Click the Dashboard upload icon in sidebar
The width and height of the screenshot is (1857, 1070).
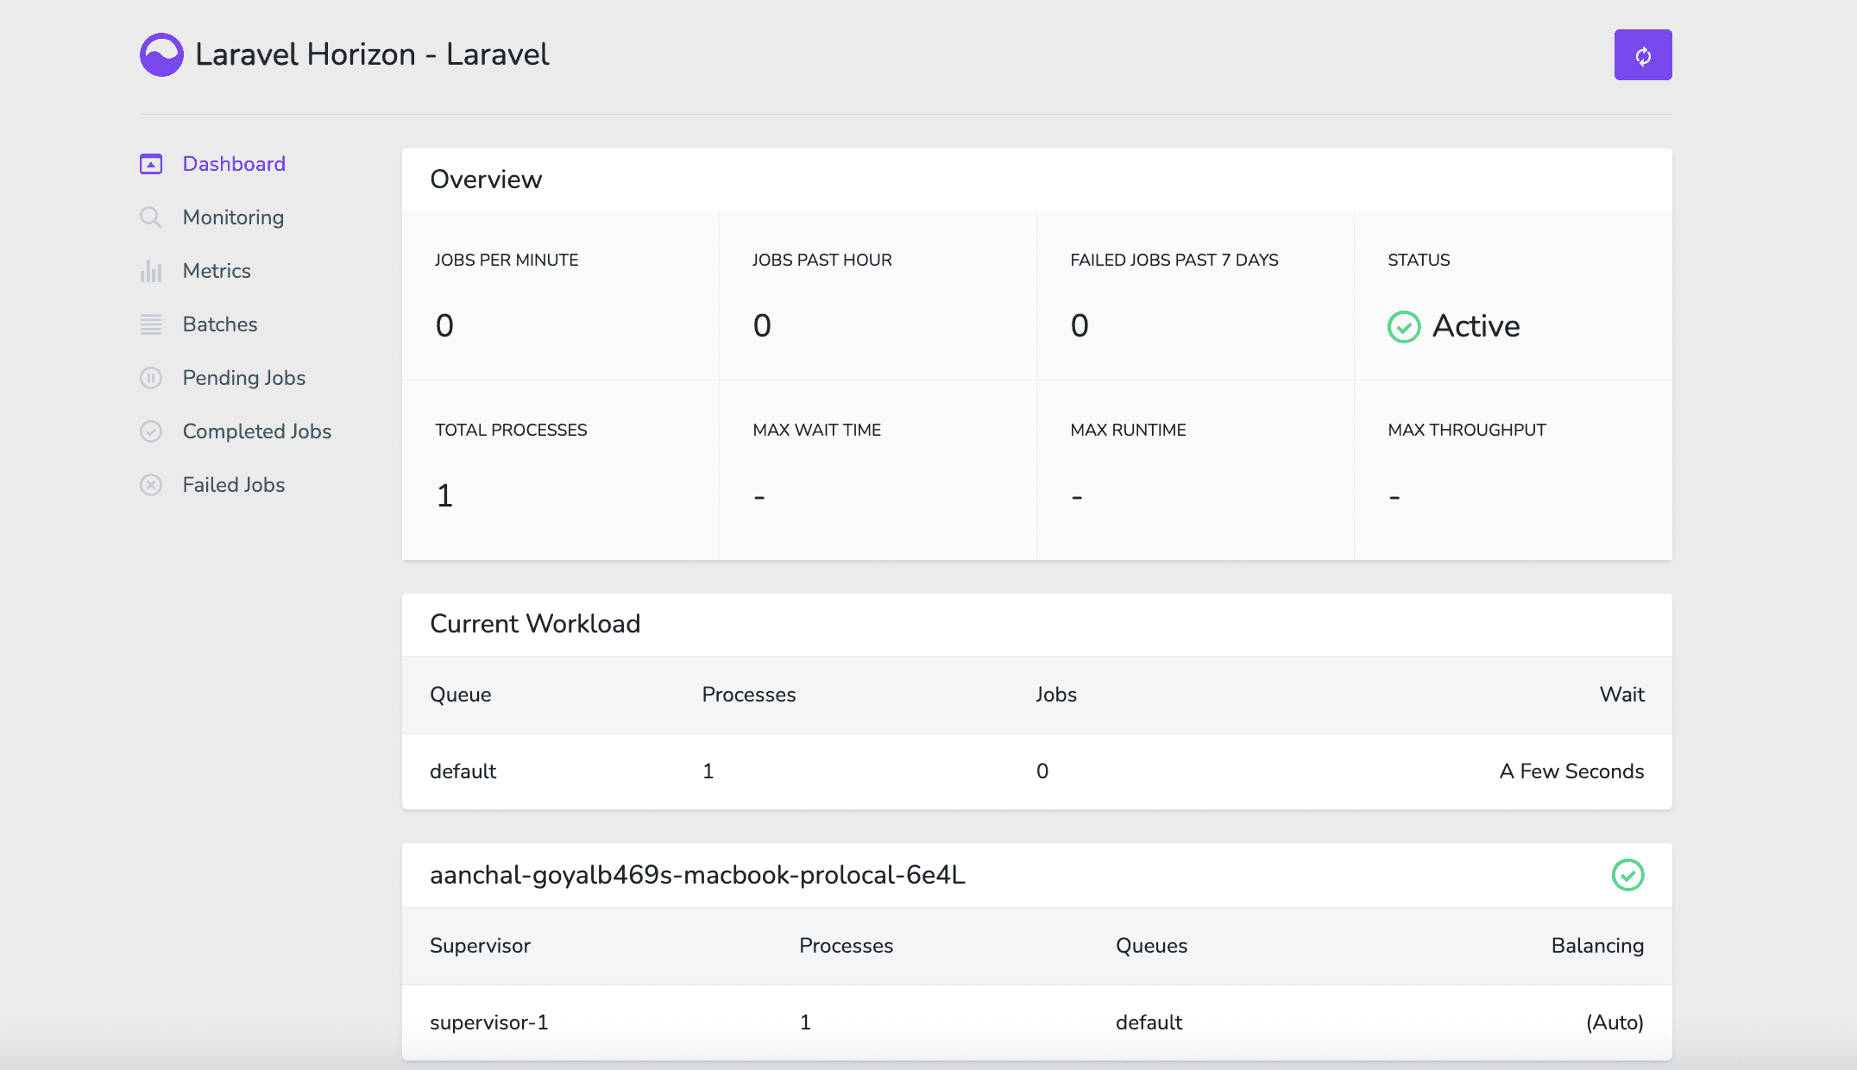pyautogui.click(x=151, y=163)
